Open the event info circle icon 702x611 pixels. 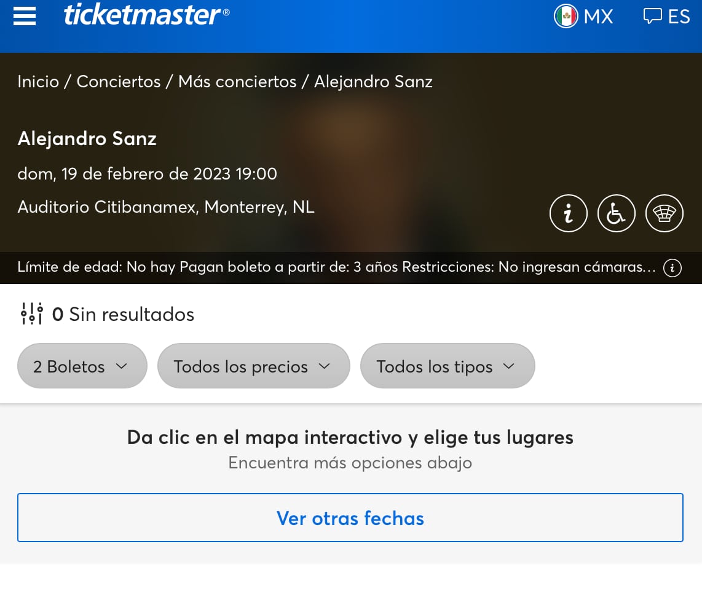click(568, 213)
